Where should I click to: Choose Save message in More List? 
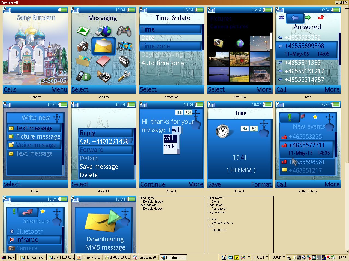(106, 167)
